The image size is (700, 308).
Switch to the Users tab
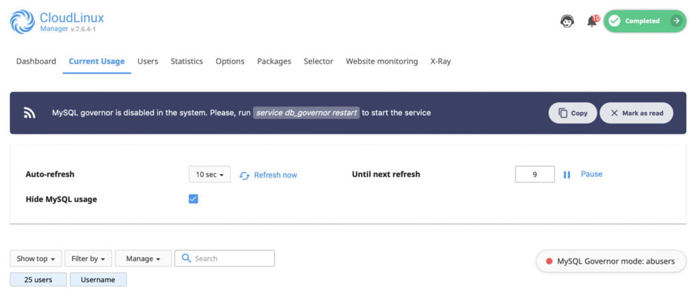click(x=148, y=61)
